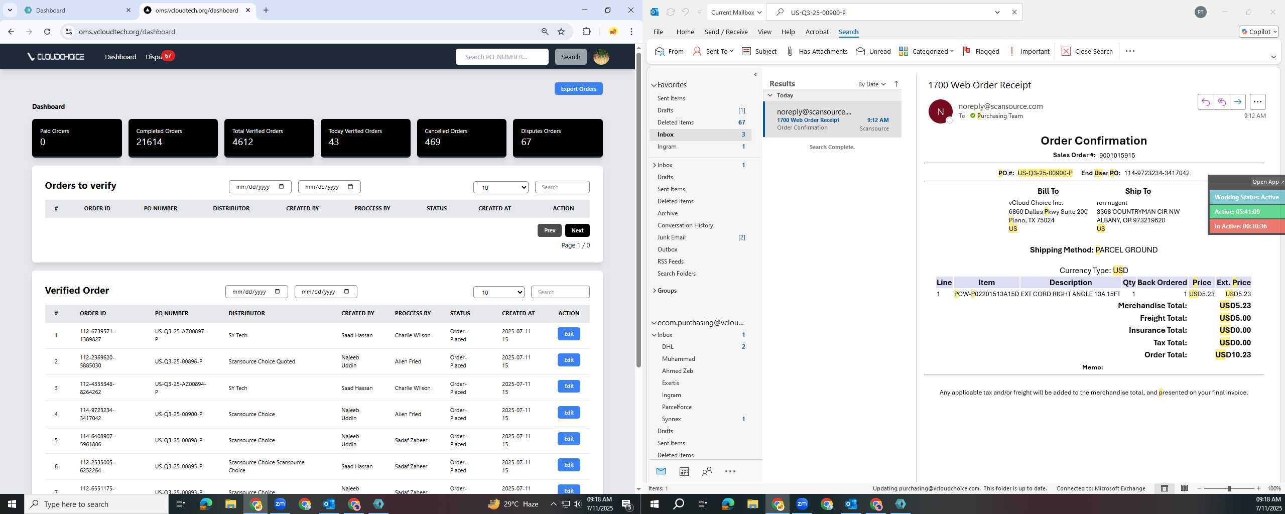Viewport: 1285px width, 514px height.
Task: Open Outlook Mail view icon
Action: click(x=661, y=471)
